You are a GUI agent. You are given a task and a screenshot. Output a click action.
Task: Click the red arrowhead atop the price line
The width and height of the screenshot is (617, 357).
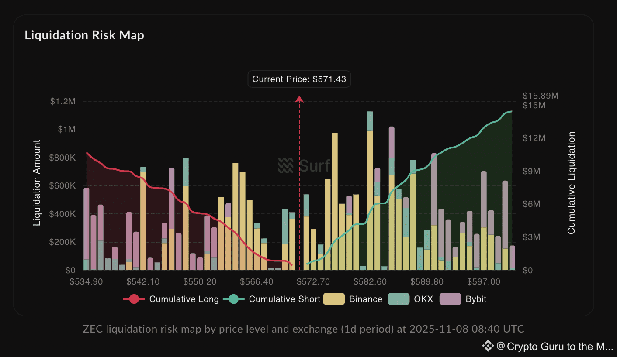click(299, 99)
